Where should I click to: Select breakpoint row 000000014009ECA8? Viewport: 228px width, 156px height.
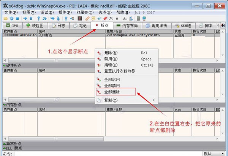[x=111, y=35]
